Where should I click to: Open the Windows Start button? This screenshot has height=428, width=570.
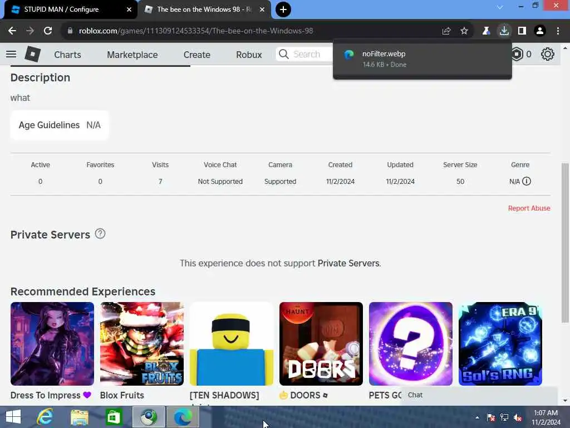pos(13,417)
